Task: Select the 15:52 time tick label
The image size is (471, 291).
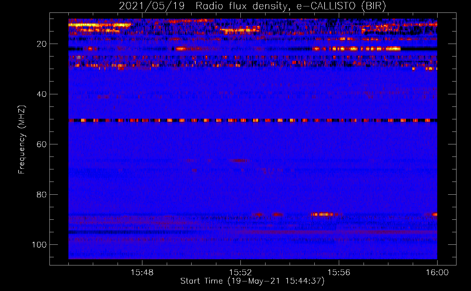Action: click(240, 273)
